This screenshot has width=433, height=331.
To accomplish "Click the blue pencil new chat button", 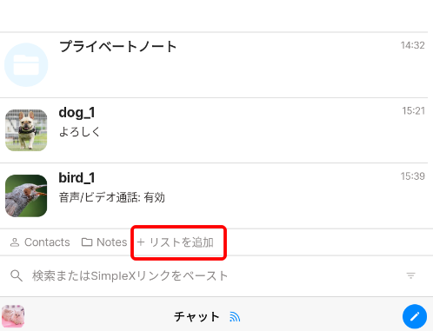I will point(415,316).
